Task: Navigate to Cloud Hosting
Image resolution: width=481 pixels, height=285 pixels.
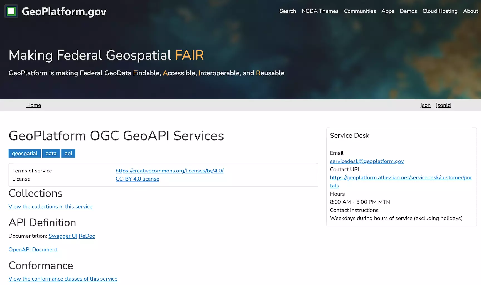Action: click(x=440, y=11)
